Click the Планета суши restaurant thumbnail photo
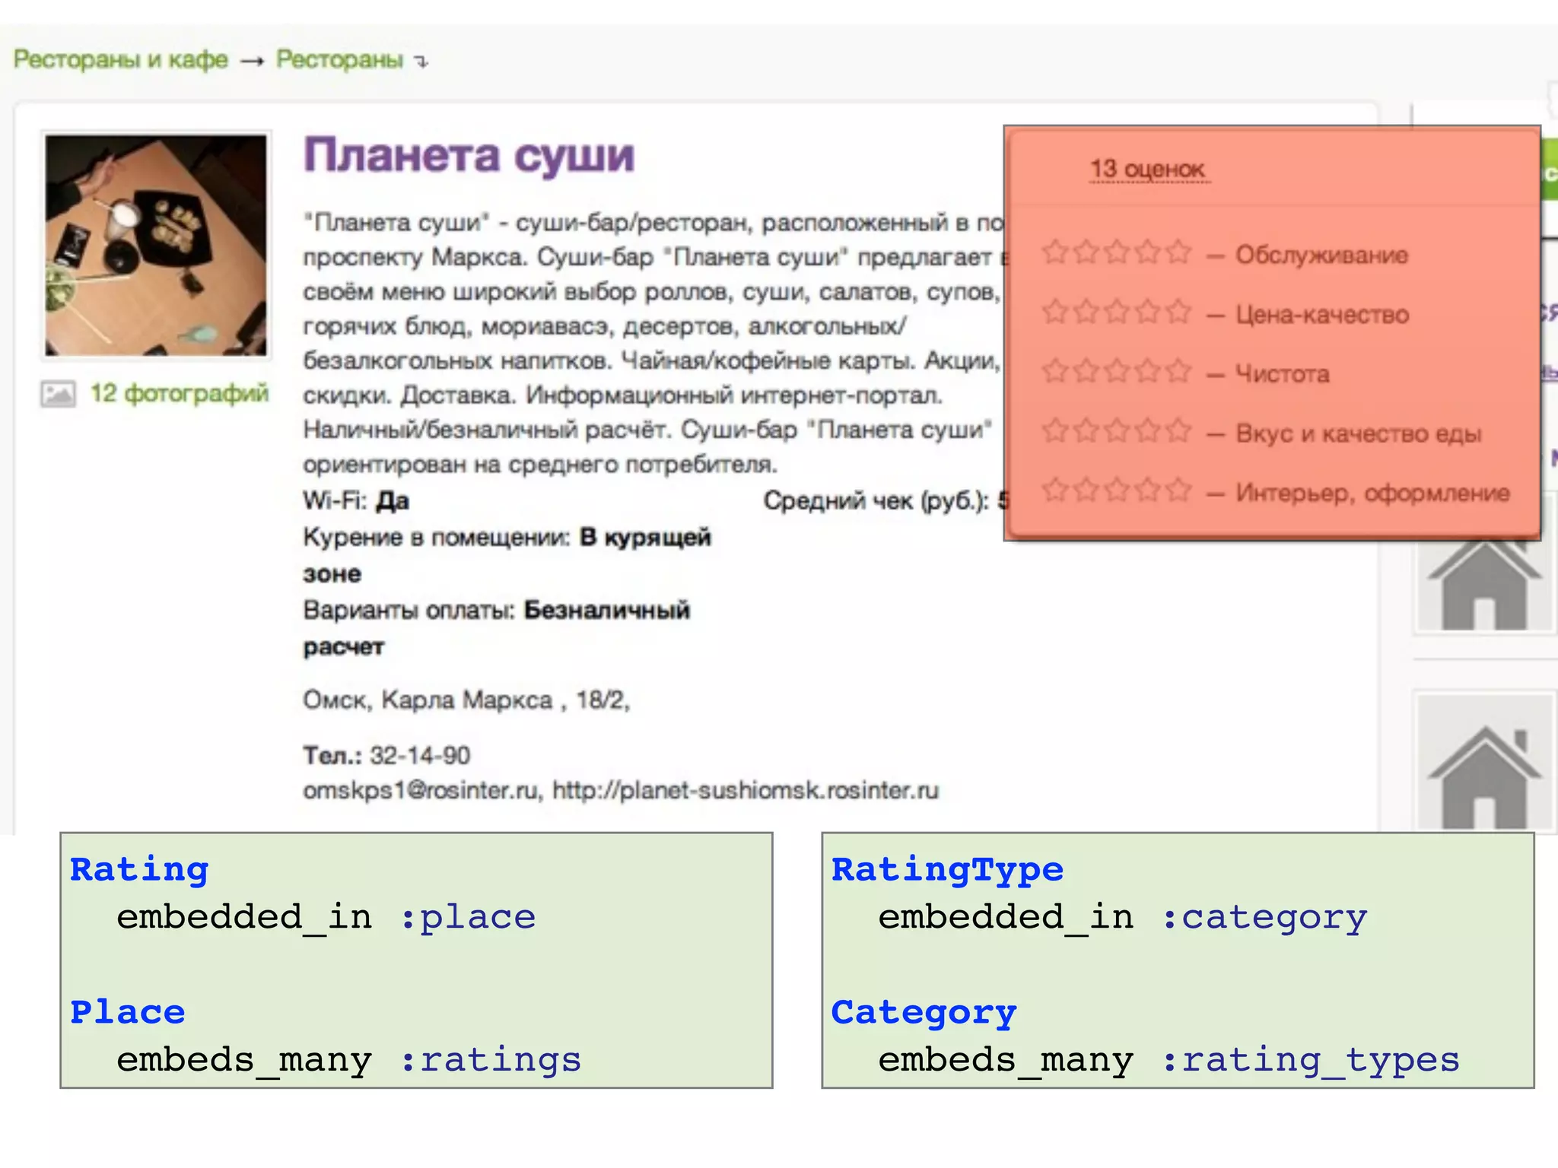 pos(156,245)
